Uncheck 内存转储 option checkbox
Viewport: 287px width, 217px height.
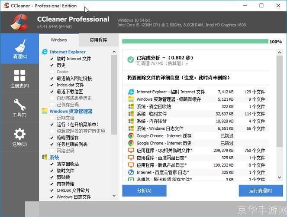tap(52, 184)
